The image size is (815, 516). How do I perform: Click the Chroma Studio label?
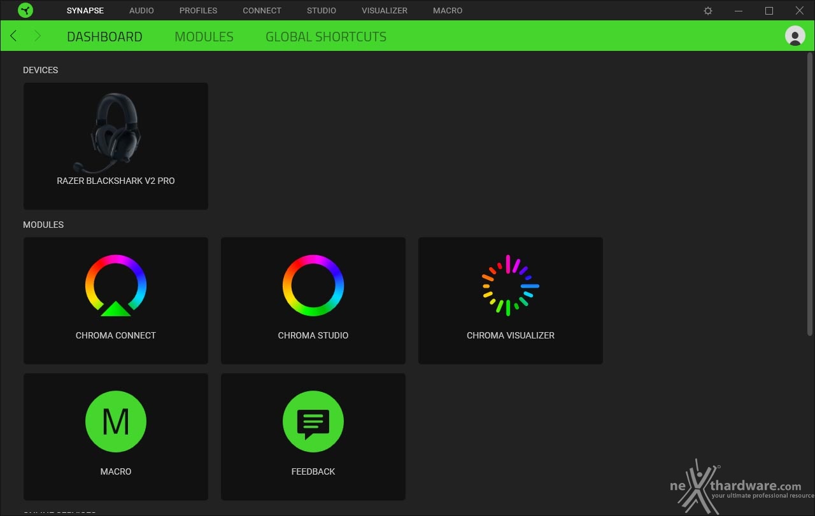point(313,335)
